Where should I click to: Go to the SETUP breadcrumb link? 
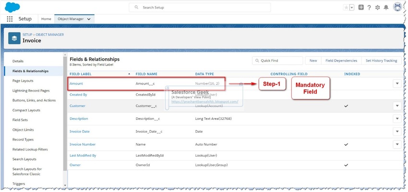27,35
